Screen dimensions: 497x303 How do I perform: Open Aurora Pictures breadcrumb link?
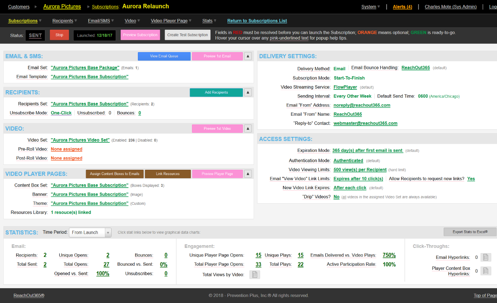[x=62, y=6]
